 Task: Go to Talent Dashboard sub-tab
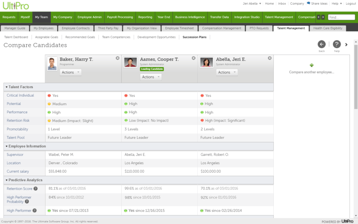pos(16,37)
